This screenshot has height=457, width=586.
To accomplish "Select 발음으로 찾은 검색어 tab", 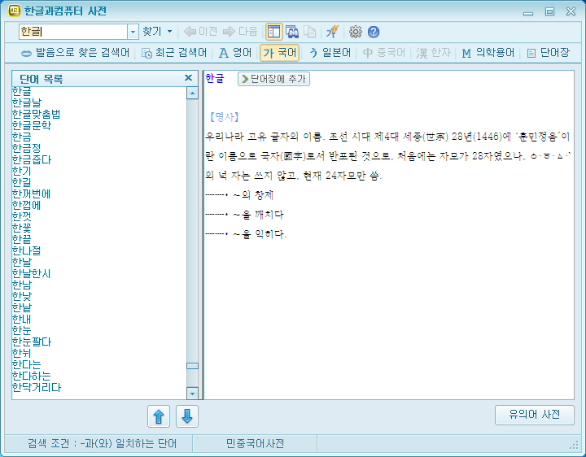I will (75, 53).
